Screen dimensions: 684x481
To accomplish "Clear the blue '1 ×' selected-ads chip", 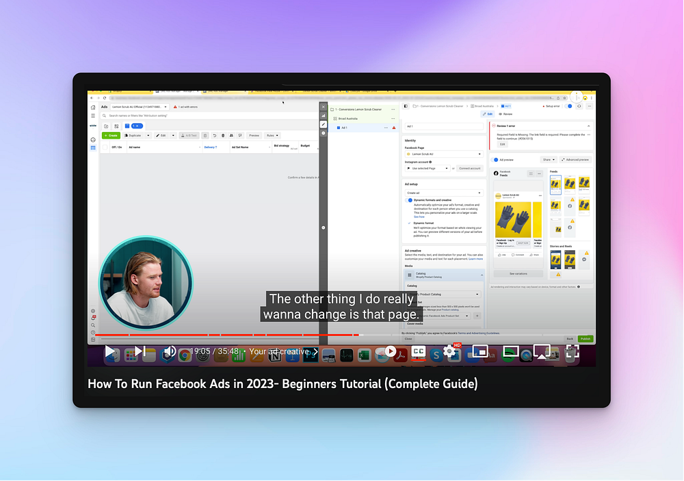I will [x=137, y=126].
